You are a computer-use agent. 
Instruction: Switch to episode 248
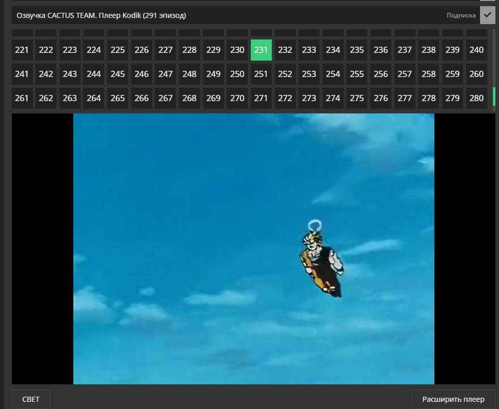point(189,74)
